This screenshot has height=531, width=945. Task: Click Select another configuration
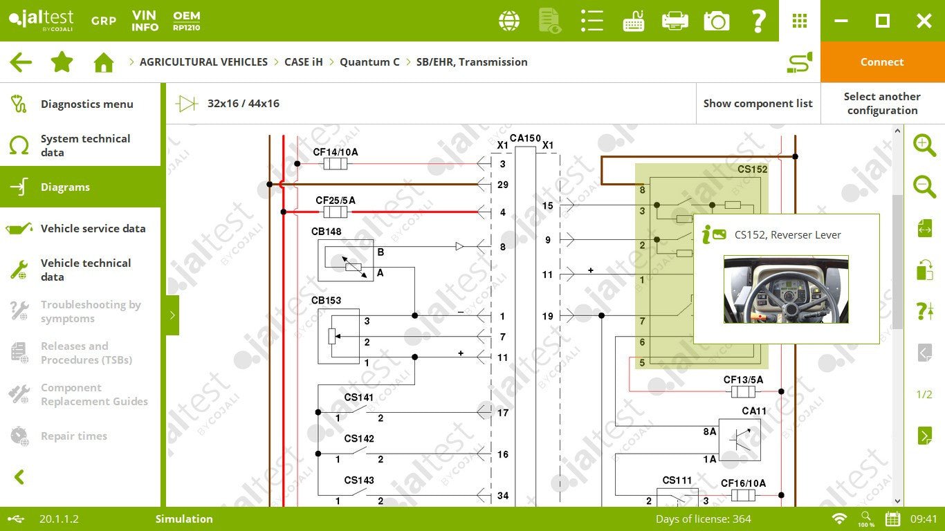(881, 103)
